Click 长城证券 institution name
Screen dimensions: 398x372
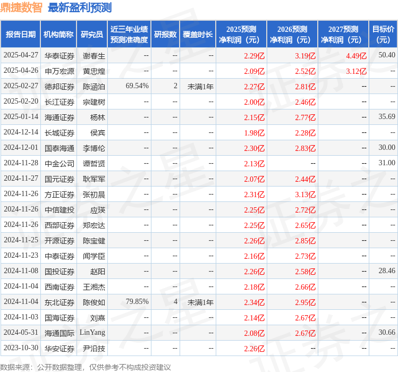[x=60, y=133]
